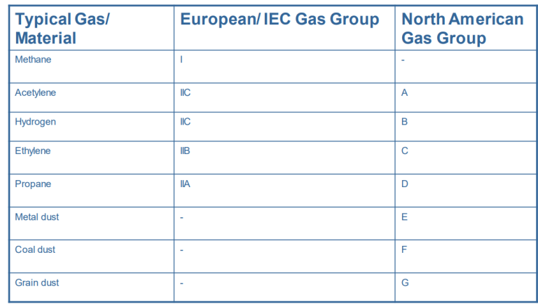Select the IIA value in Propane row
The image size is (538, 304).
click(185, 184)
